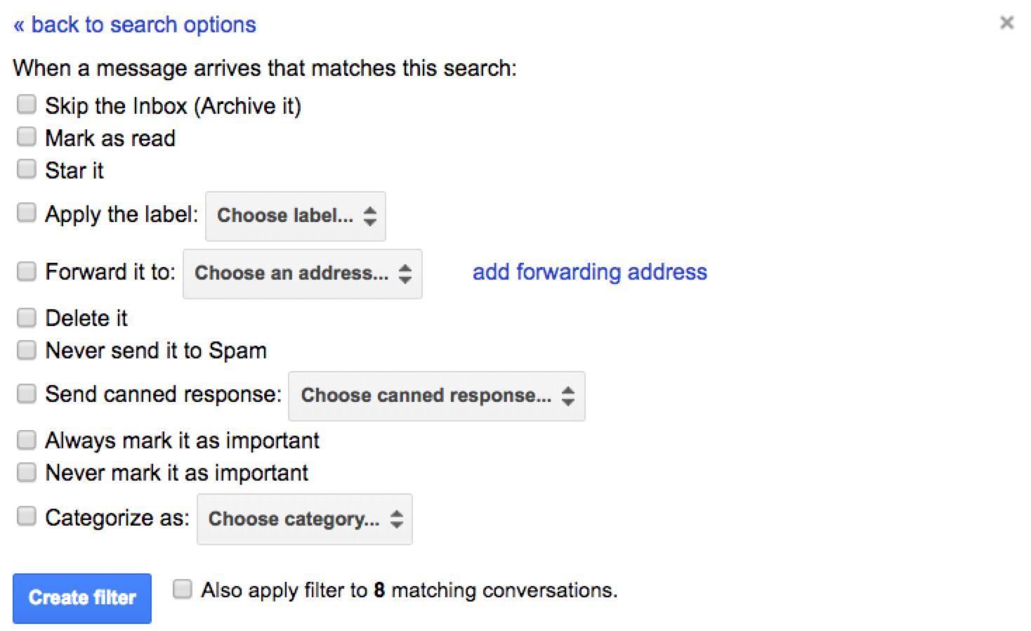
Task: Expand the Choose category dropdown
Action: pyautogui.click(x=305, y=519)
